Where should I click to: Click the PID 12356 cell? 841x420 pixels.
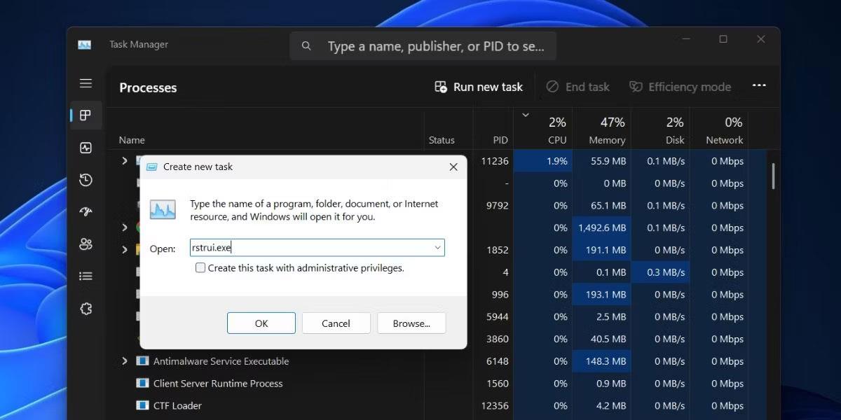click(x=495, y=405)
